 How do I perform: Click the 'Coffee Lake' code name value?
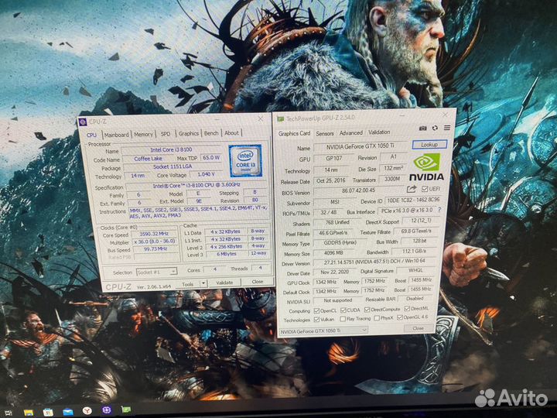pyautogui.click(x=148, y=159)
